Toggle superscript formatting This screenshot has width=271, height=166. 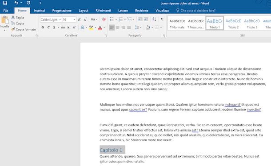coord(74,27)
